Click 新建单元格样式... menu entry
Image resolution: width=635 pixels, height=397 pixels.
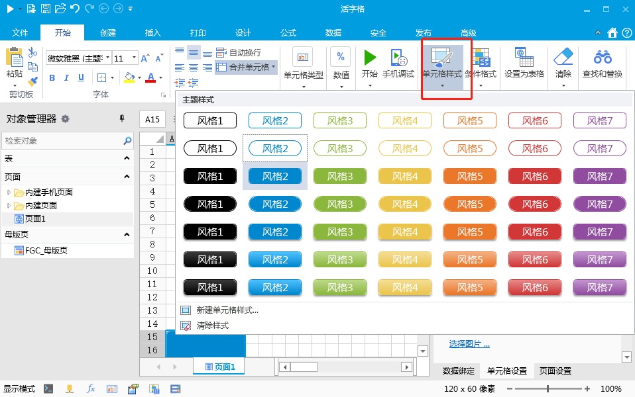[x=227, y=310]
